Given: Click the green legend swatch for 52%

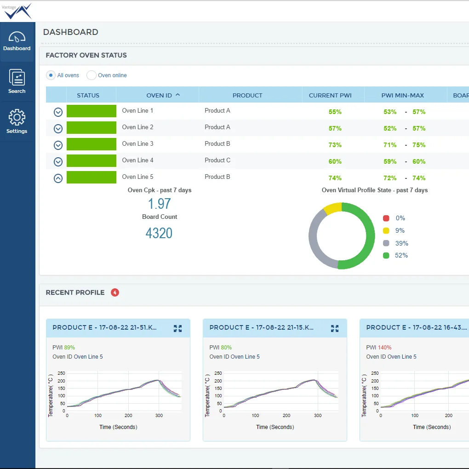Looking at the screenshot, I should (386, 256).
